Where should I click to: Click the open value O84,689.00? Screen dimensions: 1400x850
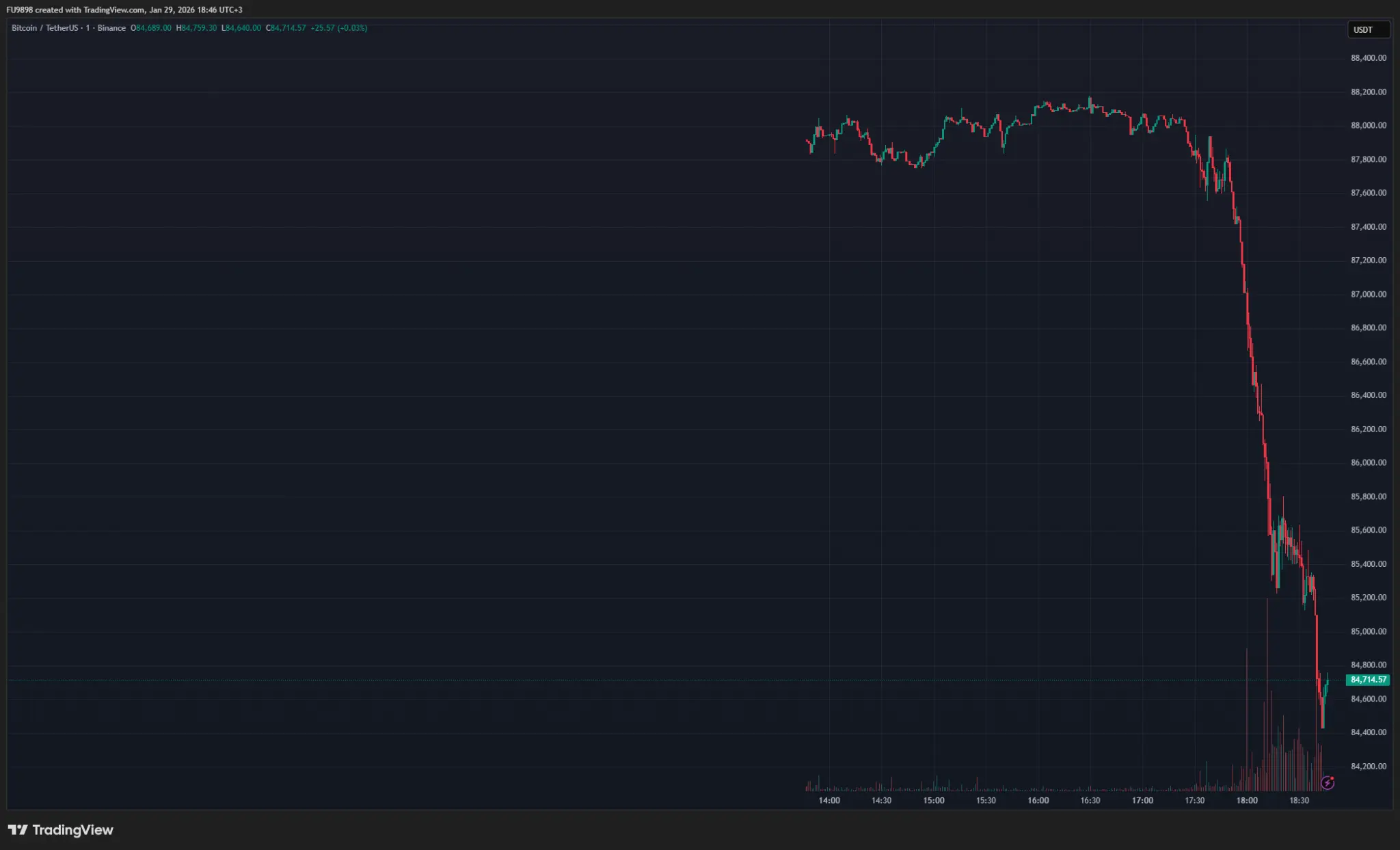pyautogui.click(x=150, y=28)
